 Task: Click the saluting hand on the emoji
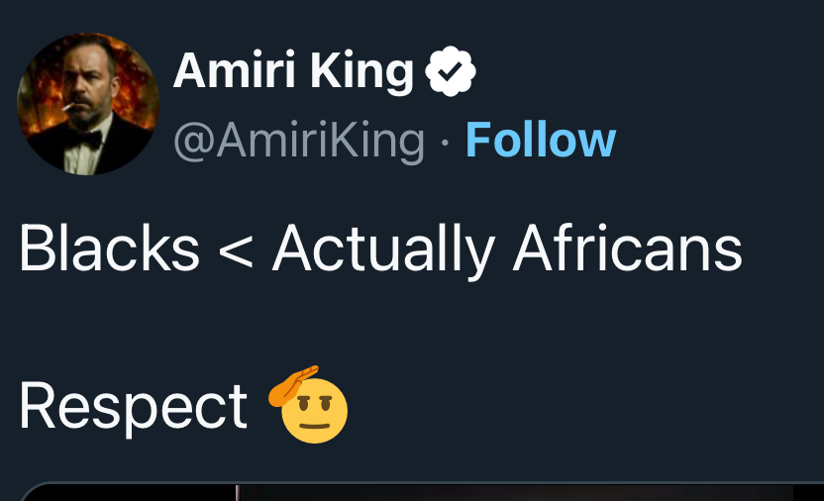click(x=294, y=382)
